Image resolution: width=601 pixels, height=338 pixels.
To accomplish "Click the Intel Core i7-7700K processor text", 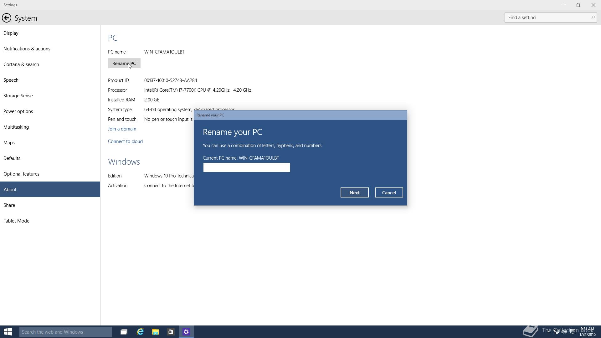I will 198,90.
